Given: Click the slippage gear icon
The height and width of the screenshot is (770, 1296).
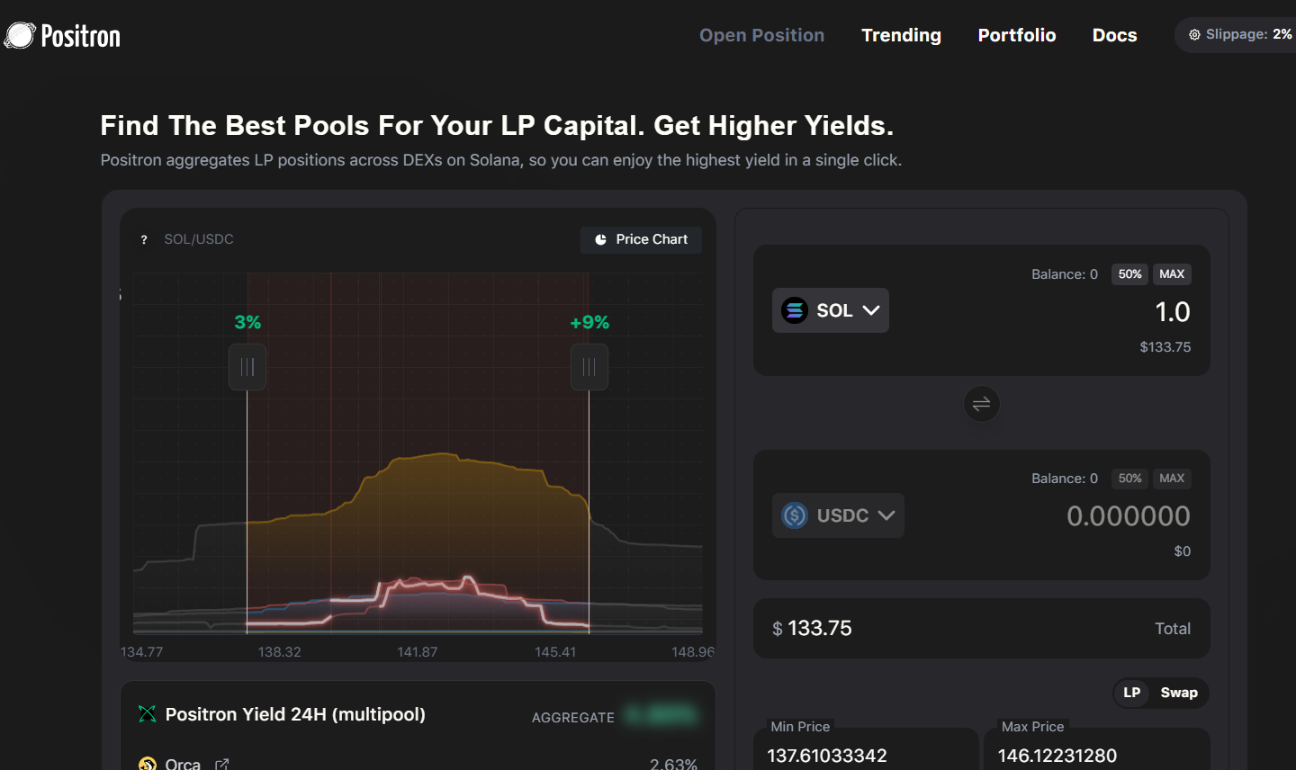Looking at the screenshot, I should [x=1194, y=35].
